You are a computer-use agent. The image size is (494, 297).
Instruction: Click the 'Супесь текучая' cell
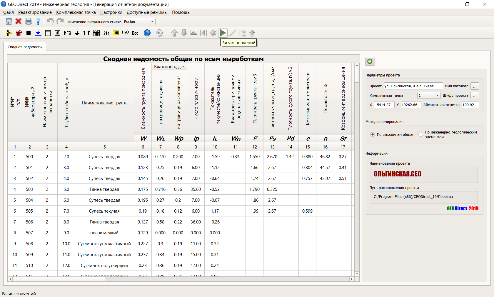coord(104,211)
